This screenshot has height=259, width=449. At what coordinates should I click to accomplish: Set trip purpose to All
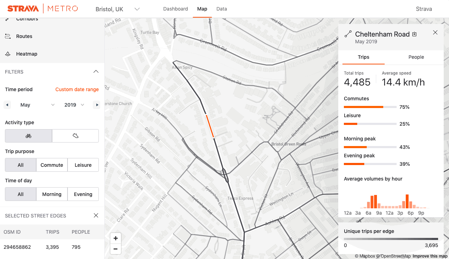(x=20, y=165)
